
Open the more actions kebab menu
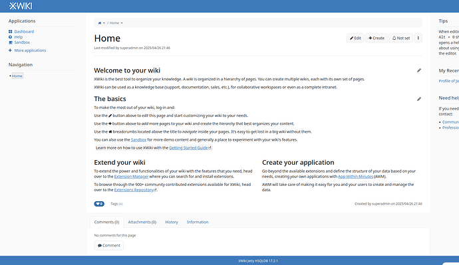click(x=418, y=38)
